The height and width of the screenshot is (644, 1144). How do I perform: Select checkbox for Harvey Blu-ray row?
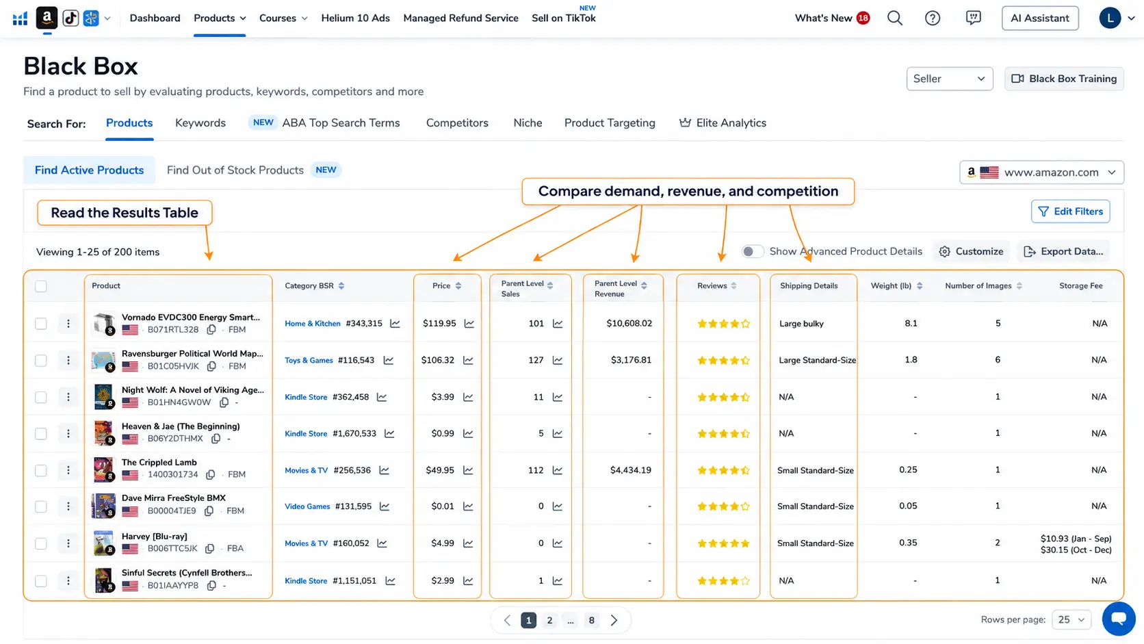click(x=41, y=544)
